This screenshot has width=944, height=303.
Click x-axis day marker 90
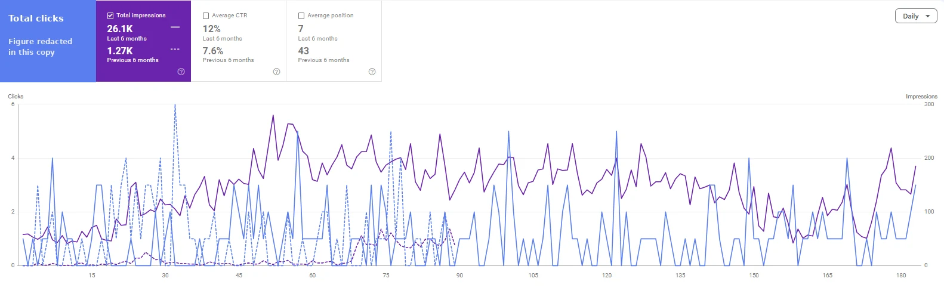pos(459,275)
